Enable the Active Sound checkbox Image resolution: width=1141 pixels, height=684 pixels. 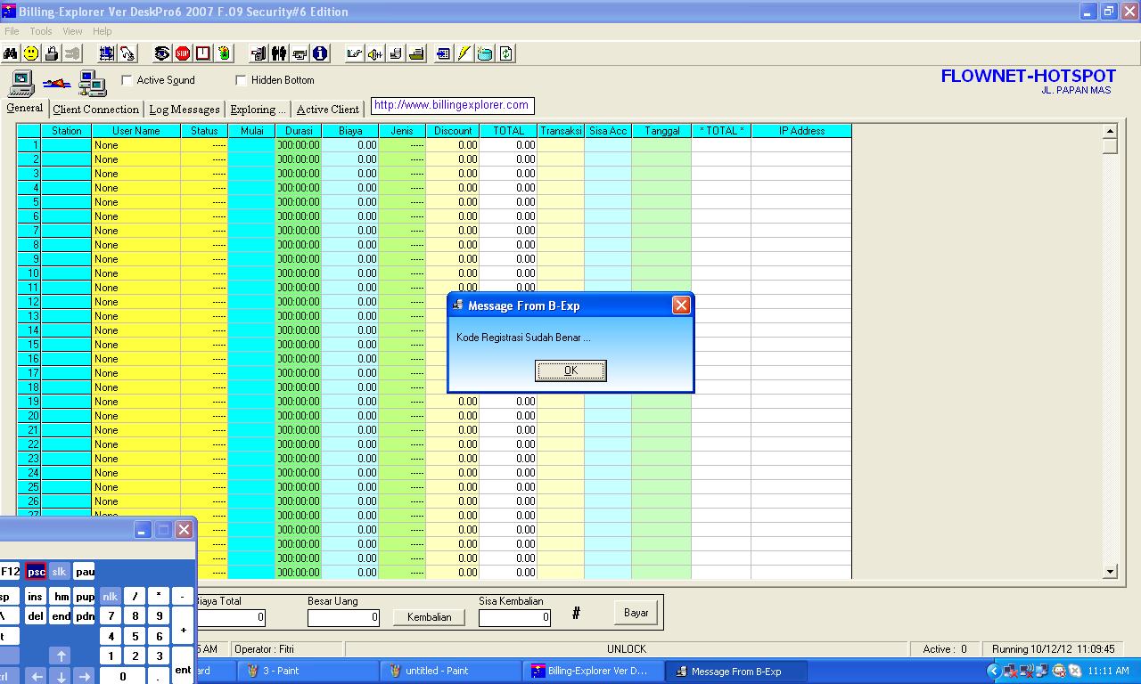pos(127,80)
